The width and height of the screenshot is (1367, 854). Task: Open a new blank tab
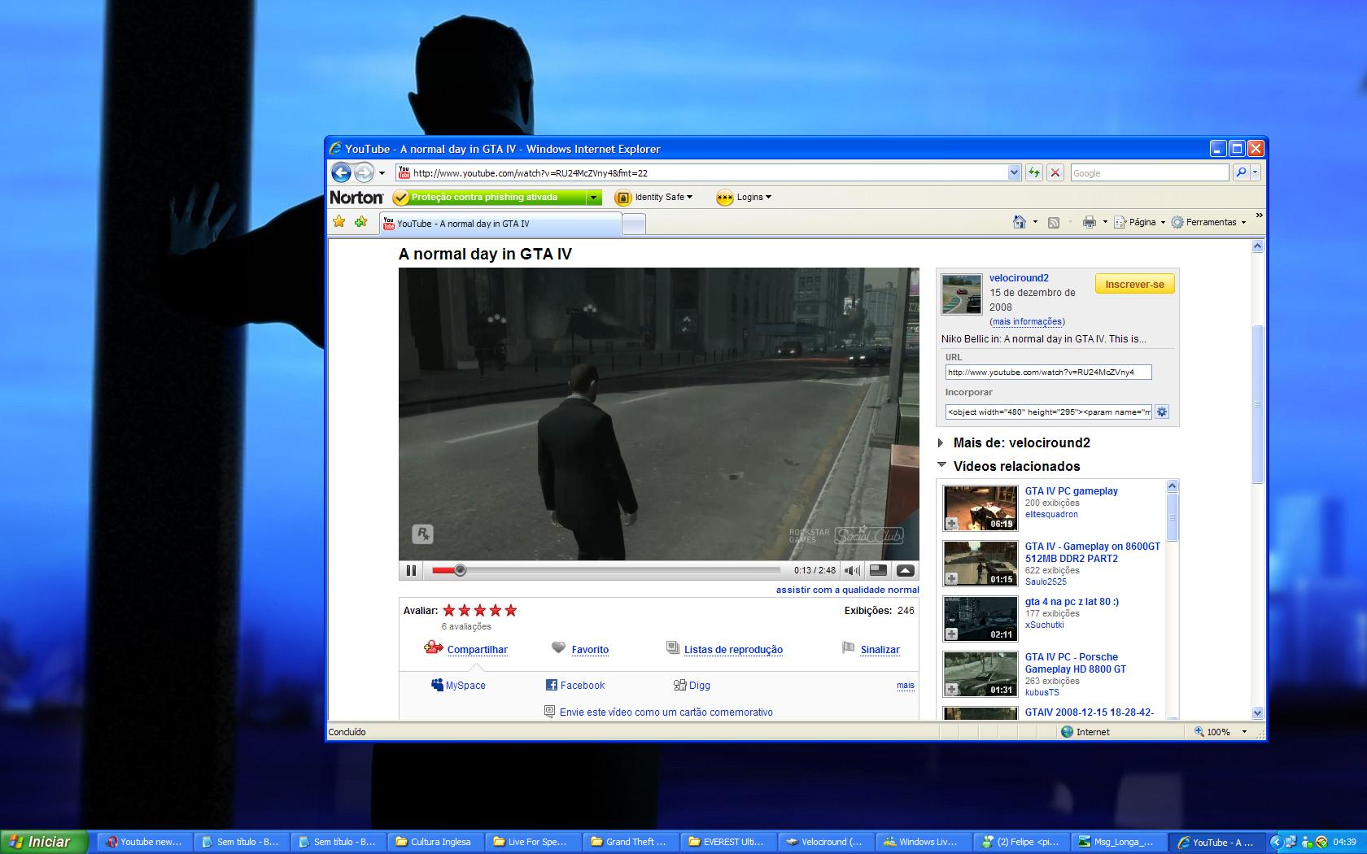click(634, 224)
